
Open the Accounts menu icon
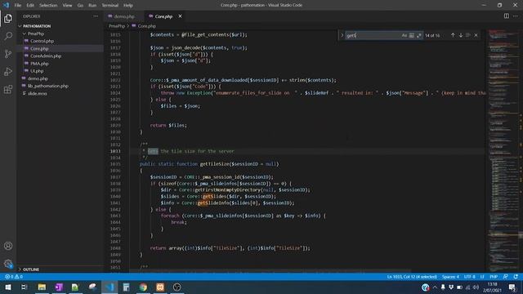(x=8, y=246)
